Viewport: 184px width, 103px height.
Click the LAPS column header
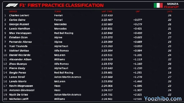(170, 11)
